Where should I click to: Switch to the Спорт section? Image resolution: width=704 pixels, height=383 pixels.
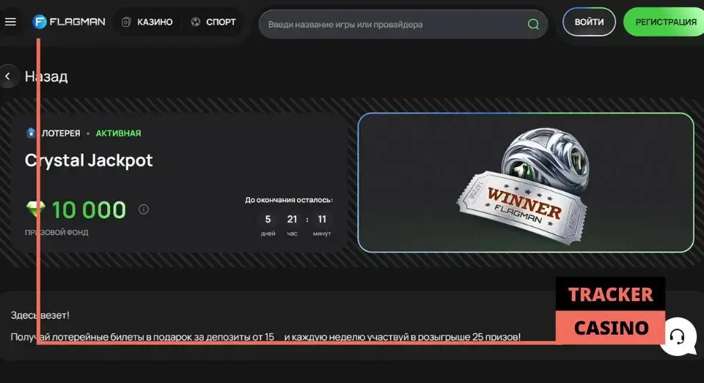[x=213, y=22]
